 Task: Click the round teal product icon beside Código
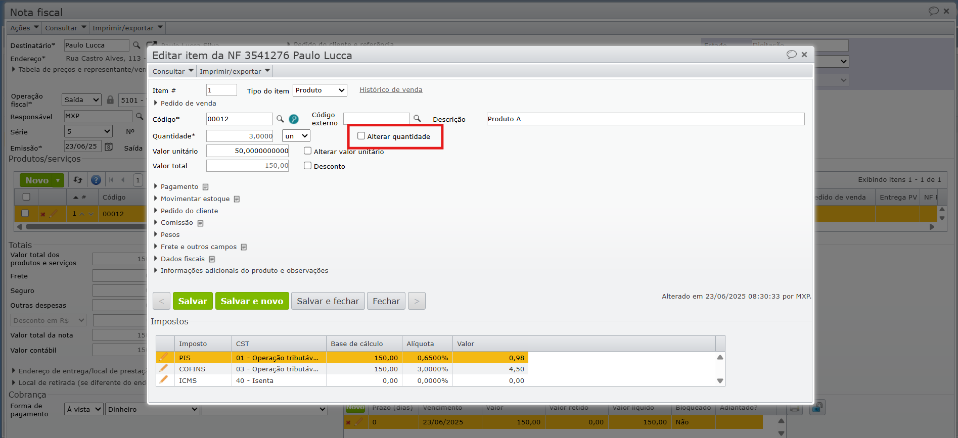click(x=294, y=119)
